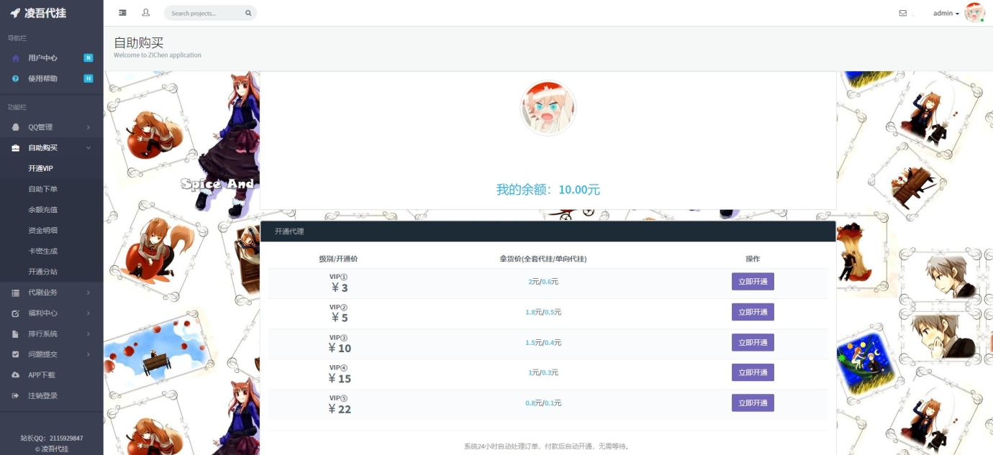Image resolution: width=993 pixels, height=455 pixels.
Task: Click the list icon next to 代刷业务
Action: [16, 293]
